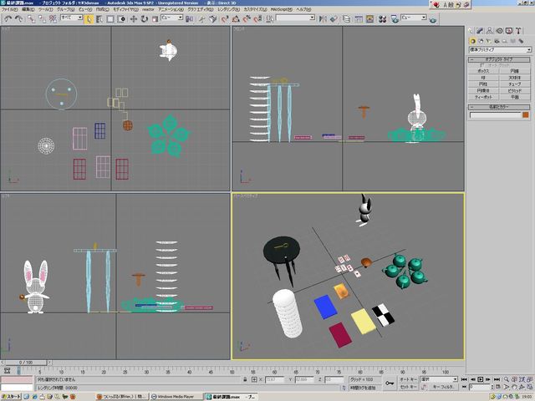Switch to the Utilities panel tab
Image resolution: width=535 pixels, height=401 pixels.
tap(518, 31)
